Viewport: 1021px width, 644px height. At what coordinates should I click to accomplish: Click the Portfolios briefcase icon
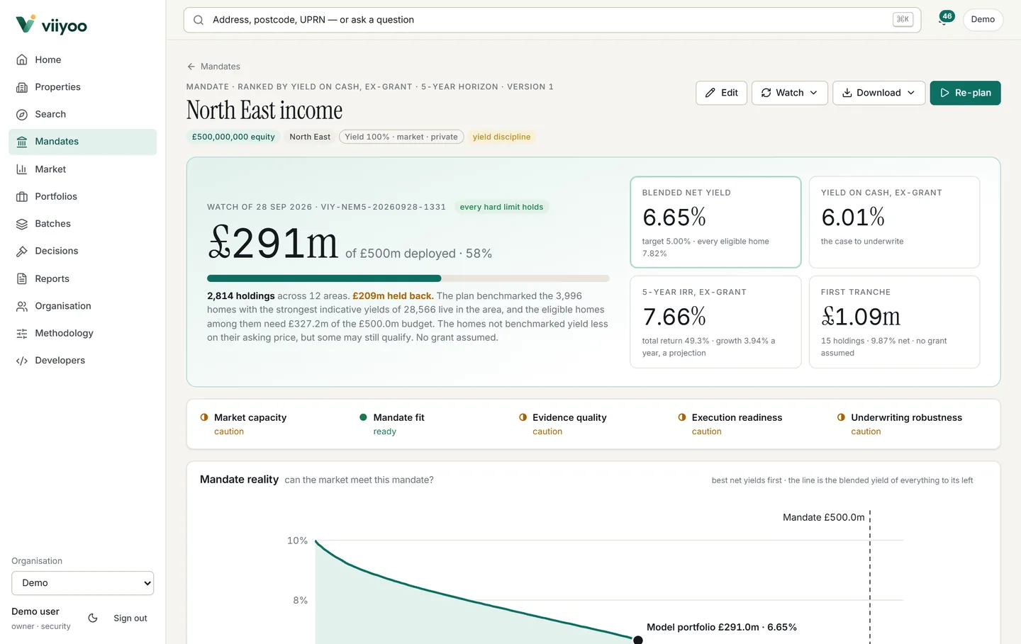point(22,196)
